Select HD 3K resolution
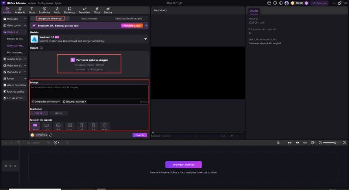 point(64,113)
